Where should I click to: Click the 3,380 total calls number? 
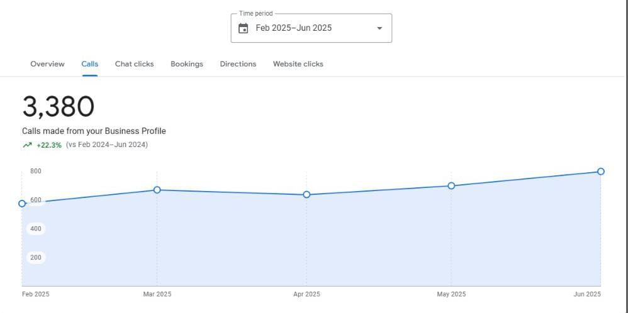coord(59,107)
